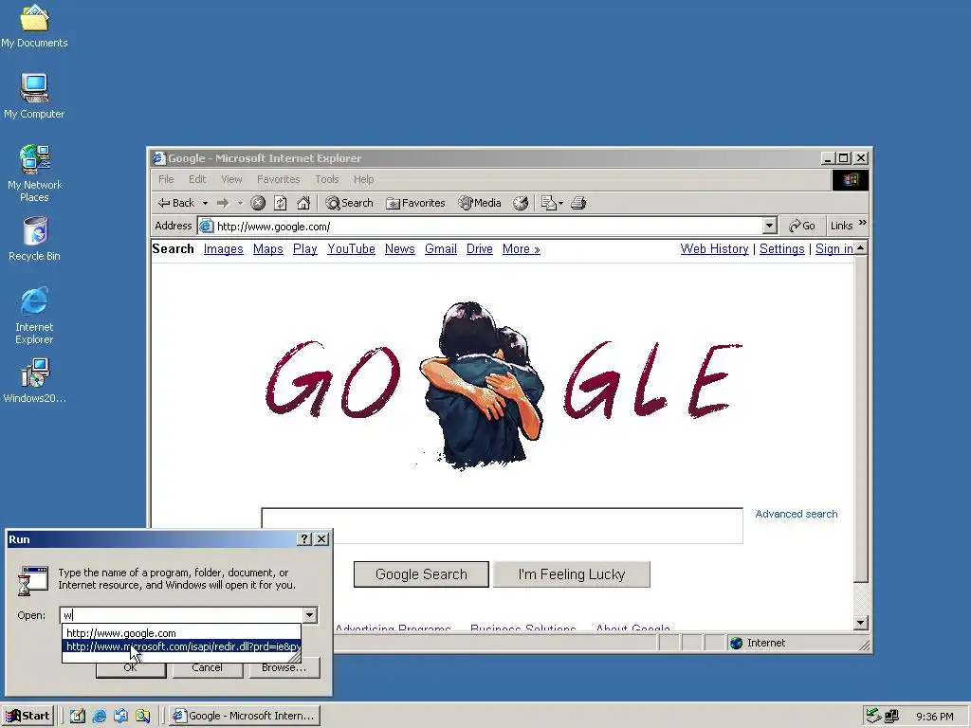The height and width of the screenshot is (728, 971).
Task: Open the Media pane toolbar button
Action: (480, 203)
